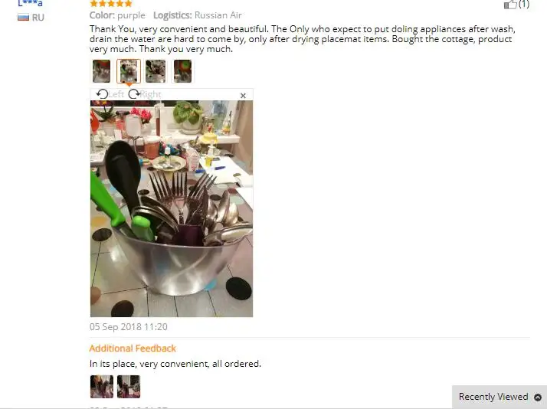The width and height of the screenshot is (547, 409).
Task: Click the Russian flag icon
Action: [24, 18]
